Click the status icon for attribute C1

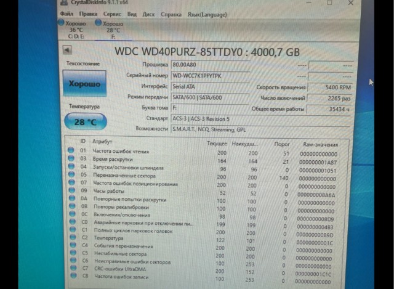click(x=73, y=229)
